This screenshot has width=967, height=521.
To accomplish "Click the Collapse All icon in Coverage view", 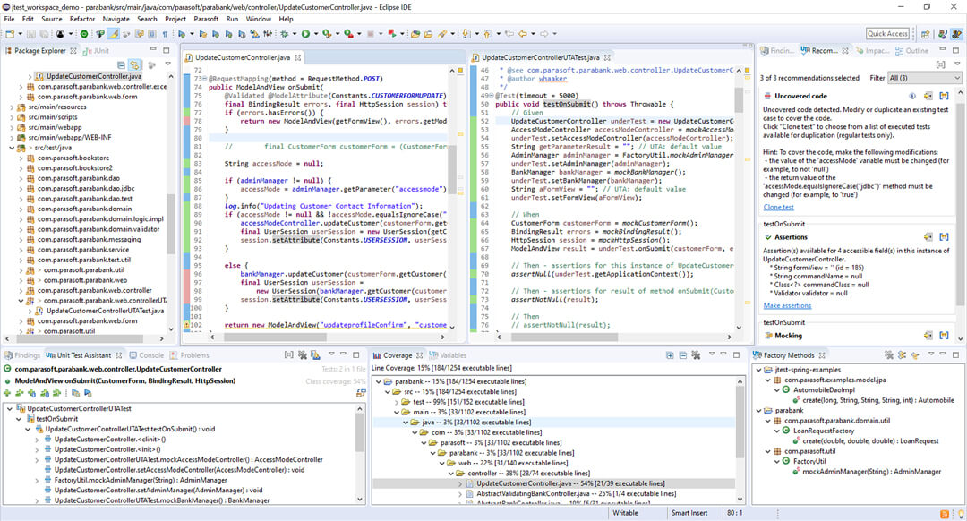I will (x=682, y=355).
